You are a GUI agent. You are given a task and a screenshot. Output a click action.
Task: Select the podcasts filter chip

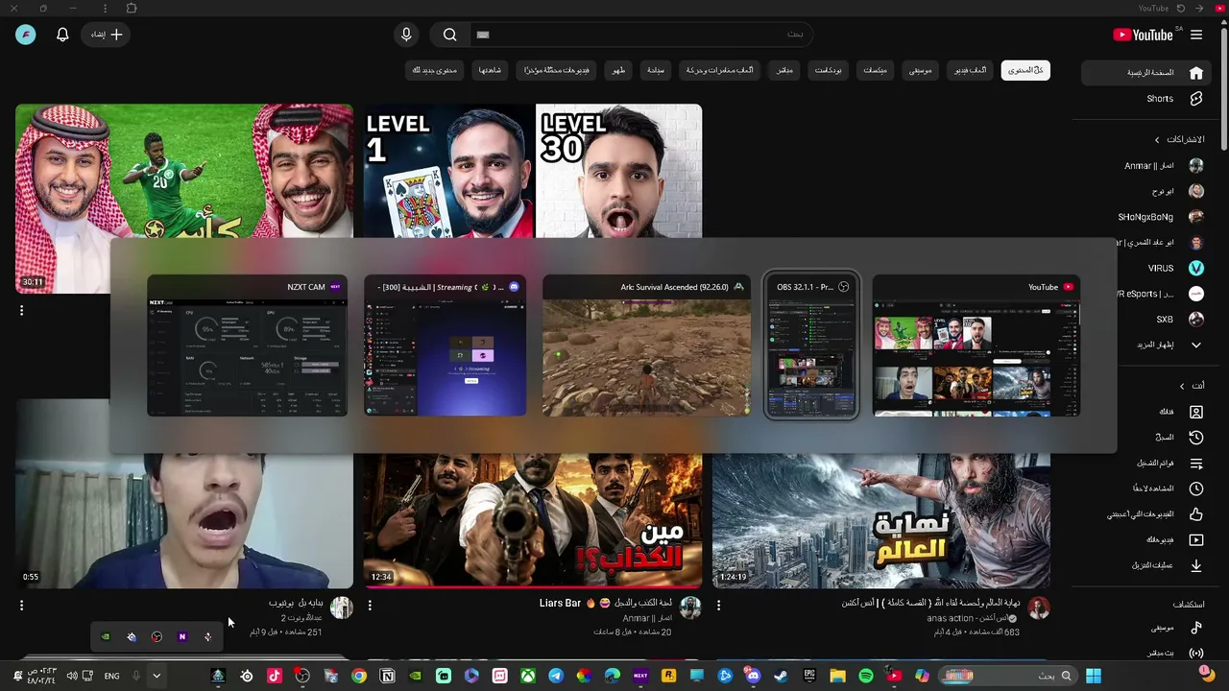[829, 70]
